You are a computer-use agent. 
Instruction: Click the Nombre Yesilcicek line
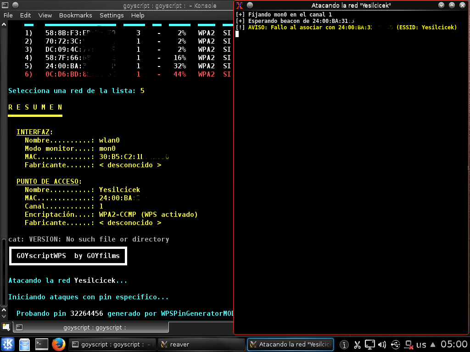(83, 190)
